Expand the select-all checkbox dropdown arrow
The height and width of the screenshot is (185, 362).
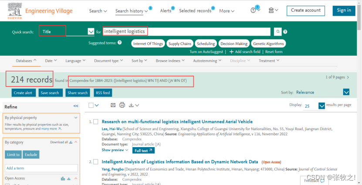click(97, 105)
